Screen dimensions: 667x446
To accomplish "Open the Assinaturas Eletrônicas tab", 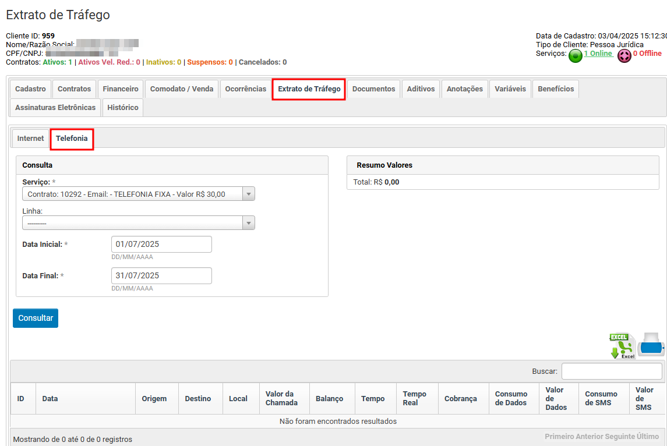I will (55, 108).
